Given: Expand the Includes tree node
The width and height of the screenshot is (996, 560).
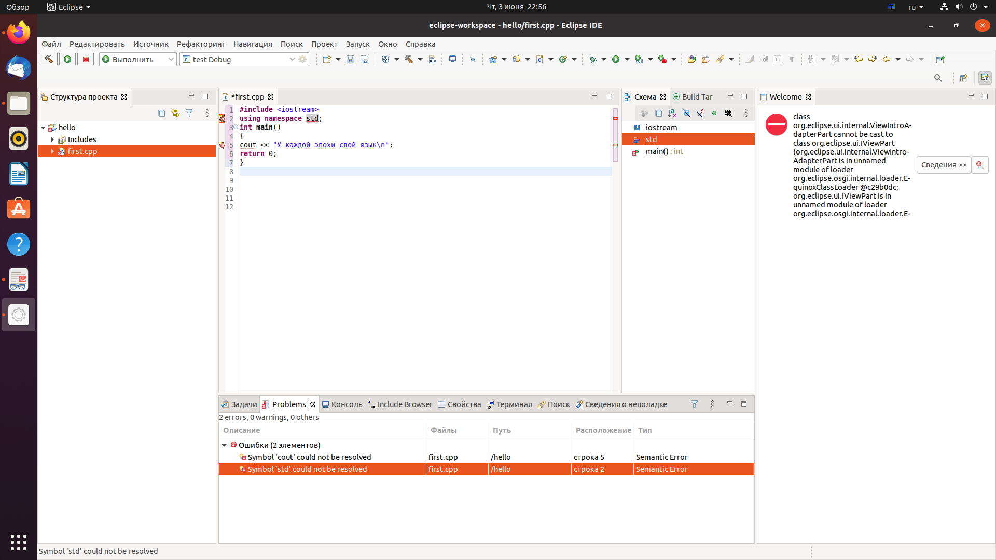Looking at the screenshot, I should pos(52,139).
